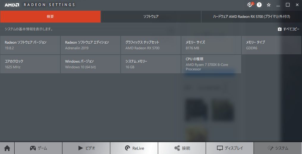The image size is (302, 154).
Task: Click the Adrenalin 2019 value
Action: 77,48
